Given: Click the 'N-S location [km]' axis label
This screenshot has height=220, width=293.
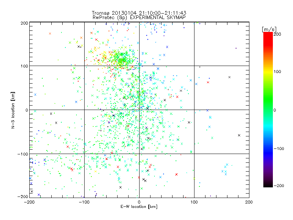Looking at the screenshot, I should (x=13, y=110).
